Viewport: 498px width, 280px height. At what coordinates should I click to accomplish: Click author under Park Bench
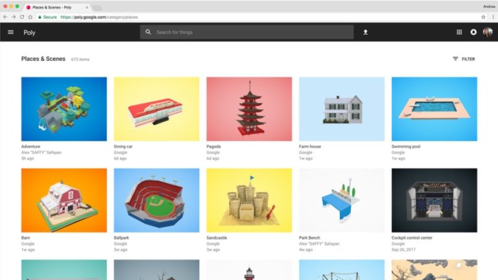(x=319, y=244)
